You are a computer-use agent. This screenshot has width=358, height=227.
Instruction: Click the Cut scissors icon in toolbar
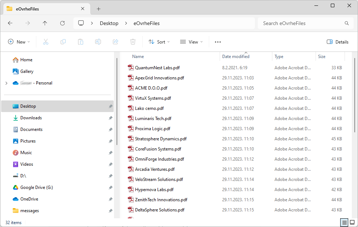click(46, 42)
